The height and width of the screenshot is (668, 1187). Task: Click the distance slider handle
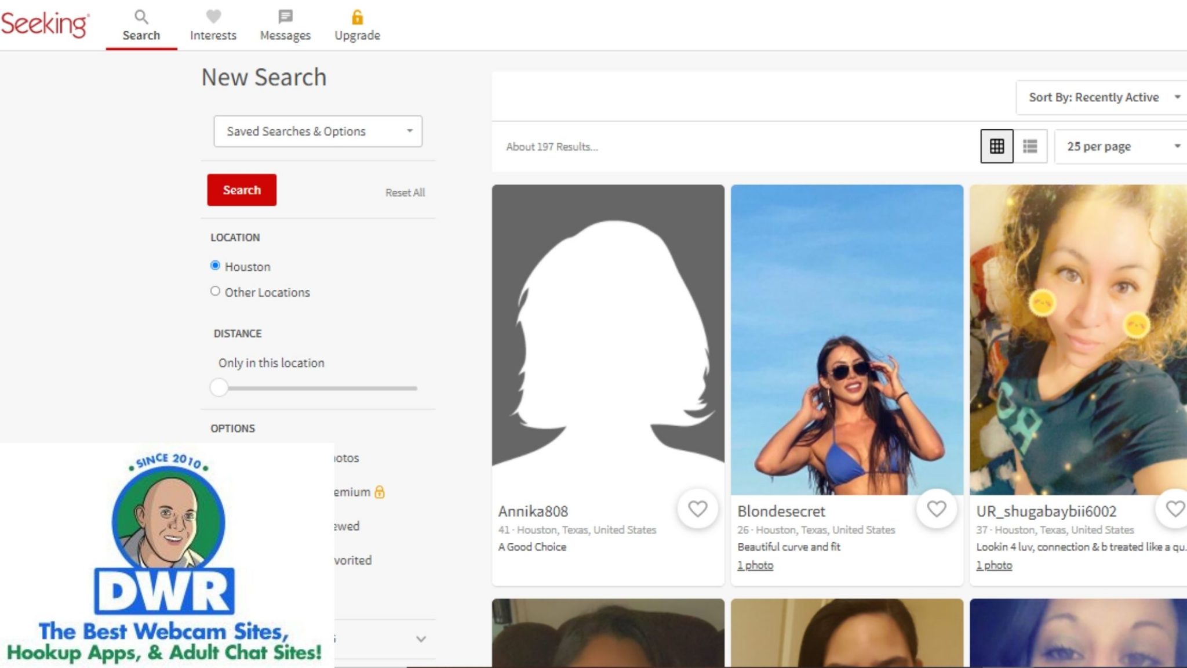point(220,389)
